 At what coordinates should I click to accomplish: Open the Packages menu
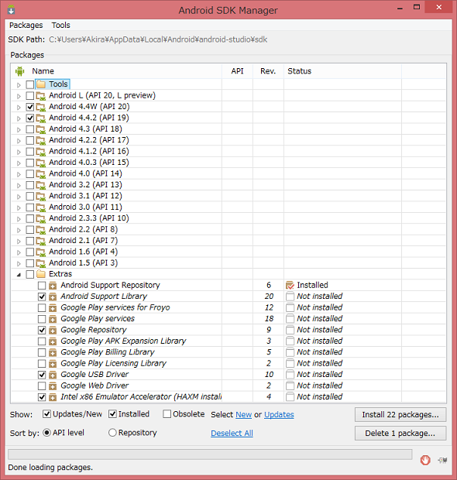point(26,25)
